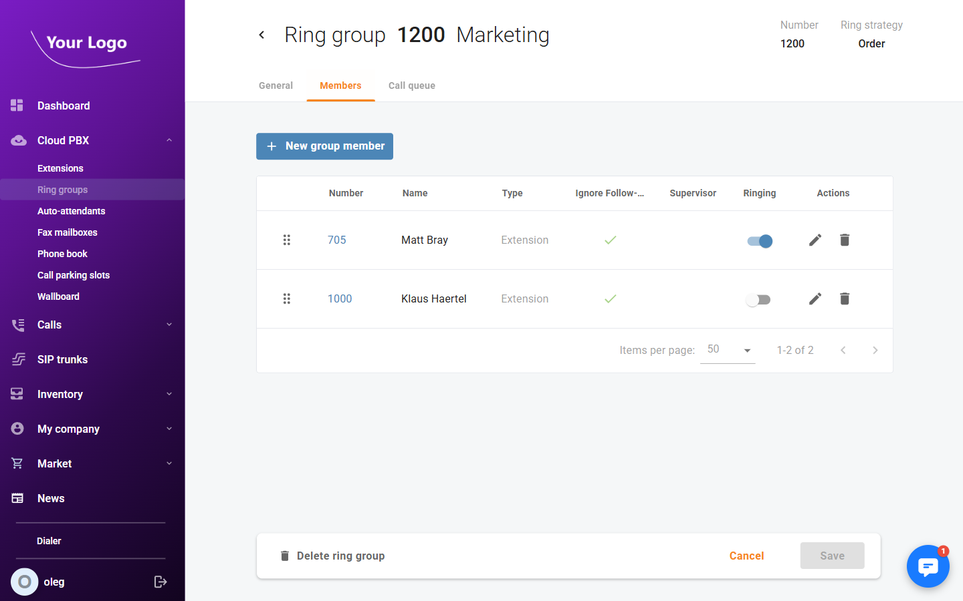The height and width of the screenshot is (601, 963).
Task: Click the Market shopping cart icon
Action: (17, 463)
